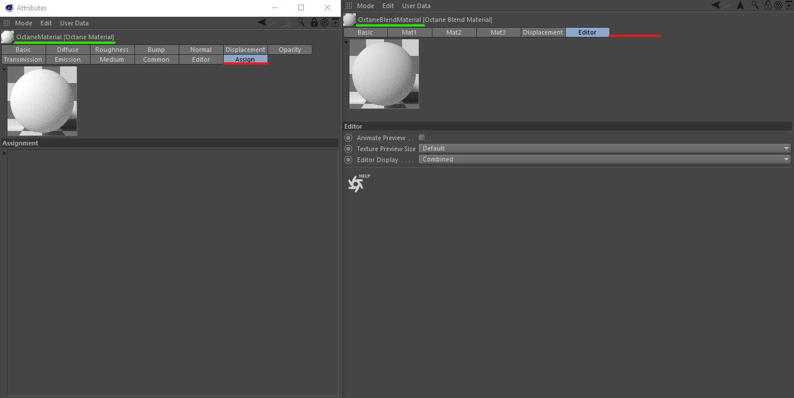Image resolution: width=794 pixels, height=398 pixels.
Task: Click search magnifier in Octane Blend Material panel
Action: (755, 5)
